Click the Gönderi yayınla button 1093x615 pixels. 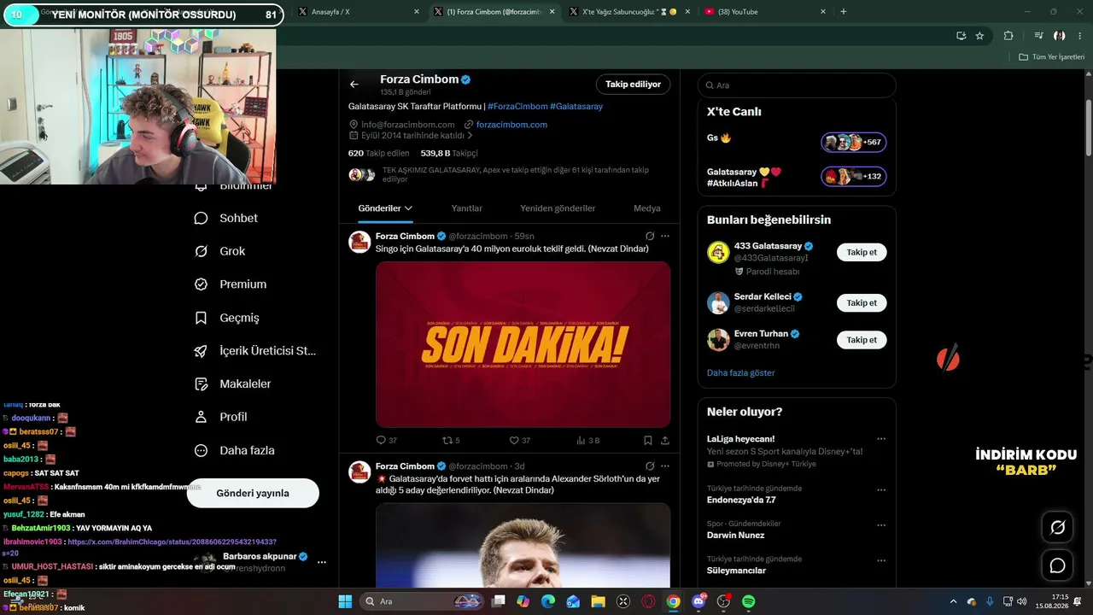[x=253, y=493]
